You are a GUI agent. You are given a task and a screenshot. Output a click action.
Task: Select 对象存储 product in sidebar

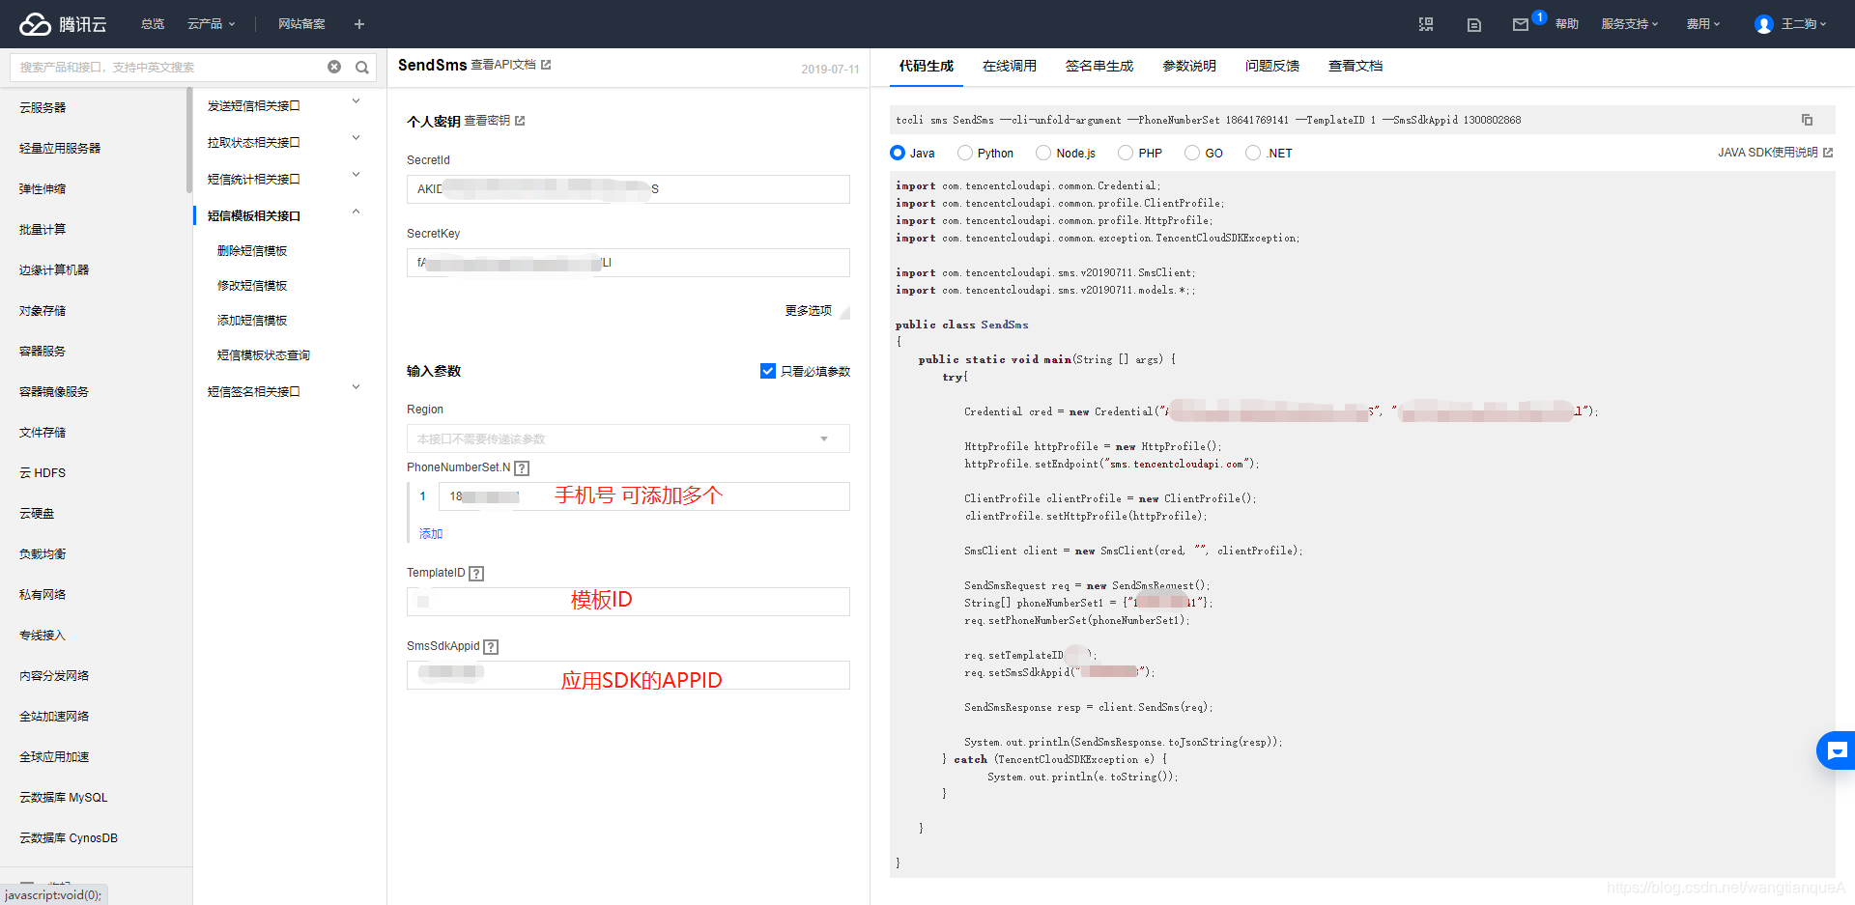pyautogui.click(x=43, y=311)
